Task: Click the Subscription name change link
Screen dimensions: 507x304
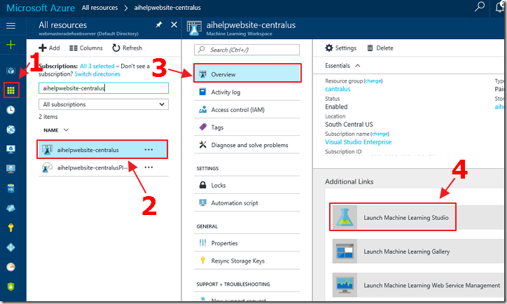Action: tap(380, 134)
